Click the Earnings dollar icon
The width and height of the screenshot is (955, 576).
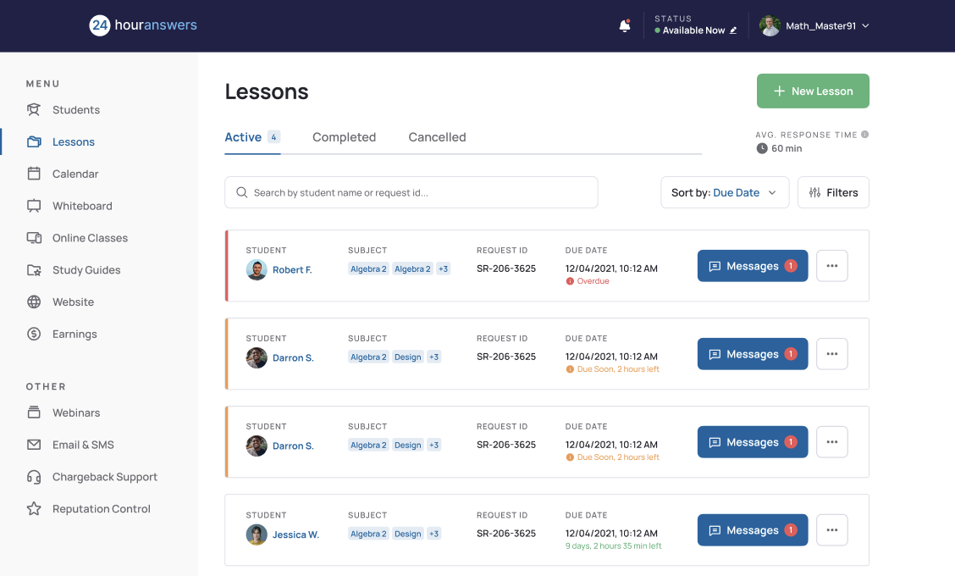pos(34,334)
